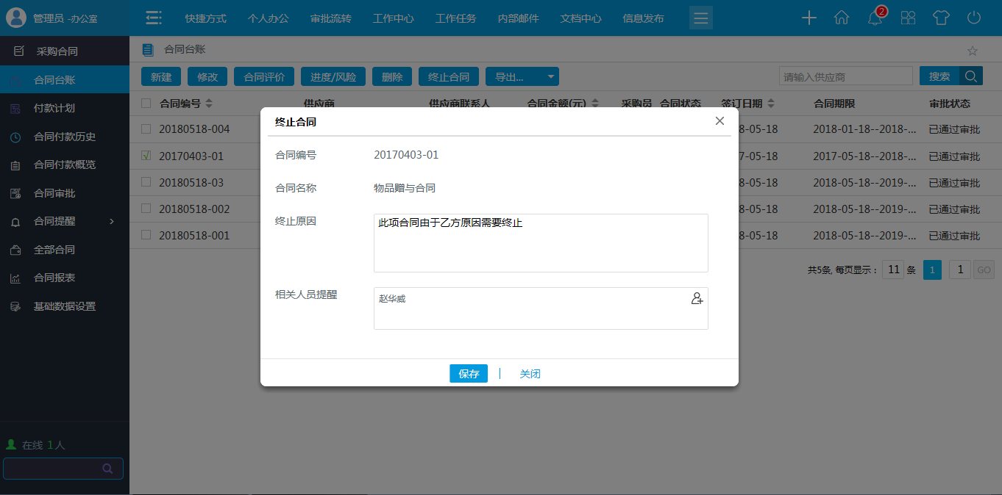Expand the 合同提醒 sidebar submenu

pos(64,220)
